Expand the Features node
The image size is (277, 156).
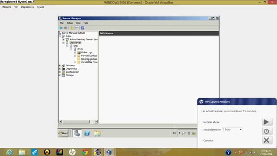(60, 65)
